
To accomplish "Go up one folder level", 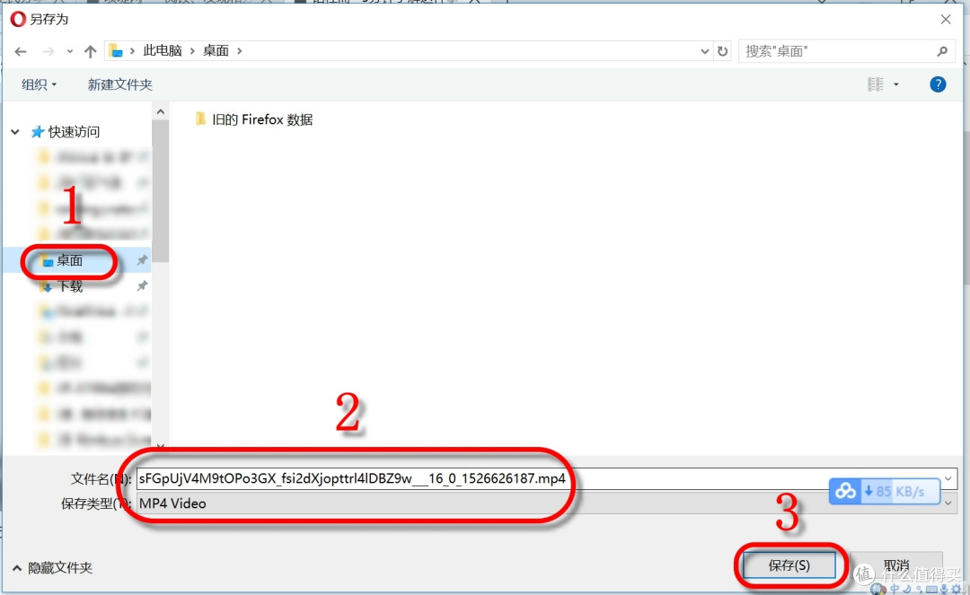I will 91,51.
